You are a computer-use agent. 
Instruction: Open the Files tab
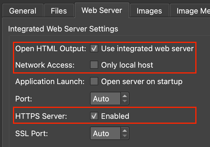pyautogui.click(x=59, y=11)
